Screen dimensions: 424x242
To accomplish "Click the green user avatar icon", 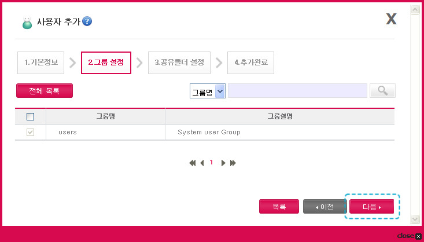I will pyautogui.click(x=27, y=23).
